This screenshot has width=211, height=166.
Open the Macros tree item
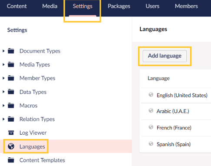pos(29,106)
